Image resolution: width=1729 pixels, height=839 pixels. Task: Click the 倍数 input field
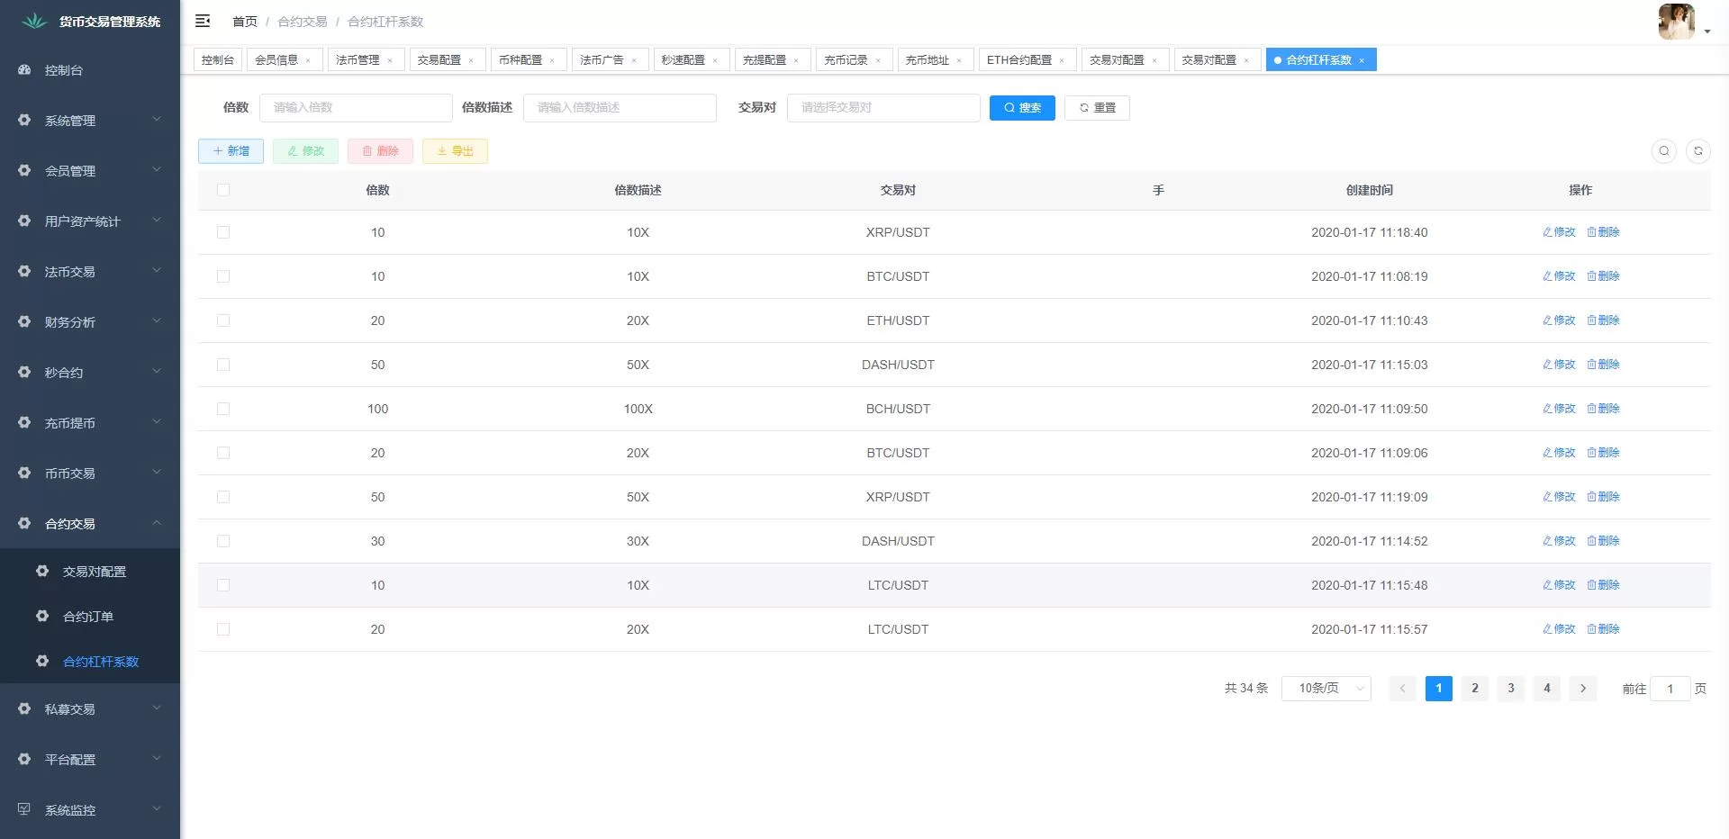pos(356,108)
